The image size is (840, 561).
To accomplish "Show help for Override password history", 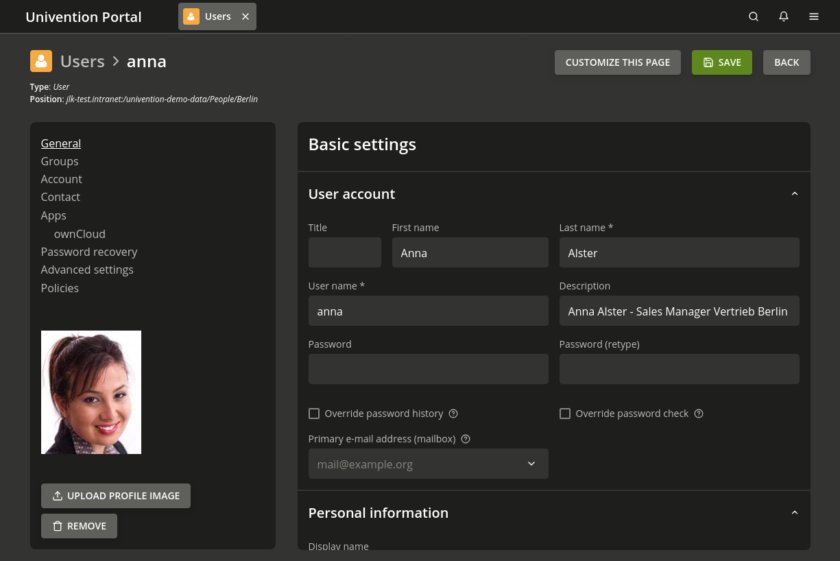I will 453,414.
